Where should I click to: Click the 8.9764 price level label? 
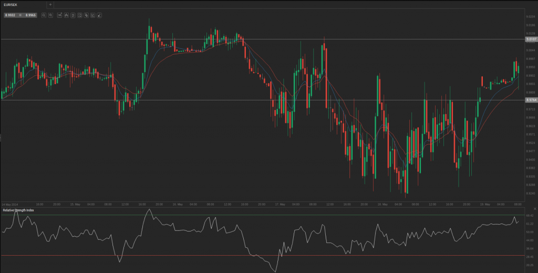[531, 99]
